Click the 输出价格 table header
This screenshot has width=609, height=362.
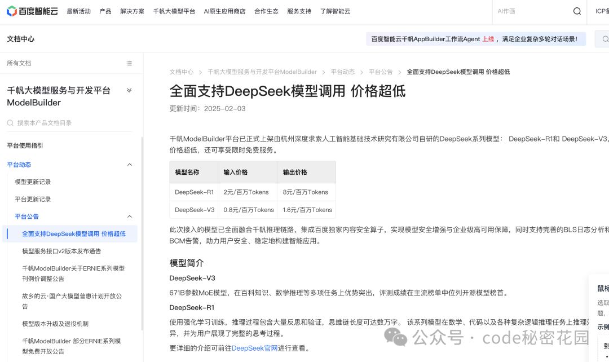(x=307, y=172)
